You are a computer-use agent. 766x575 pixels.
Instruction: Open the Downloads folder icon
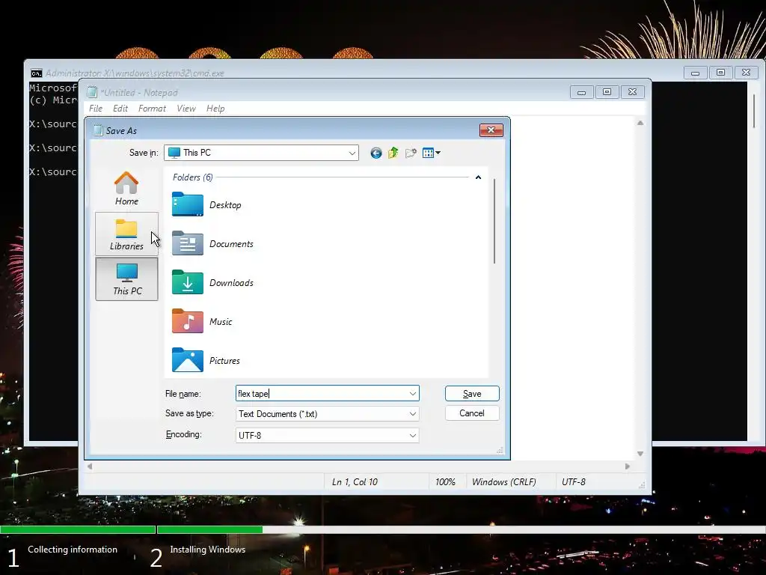188,282
